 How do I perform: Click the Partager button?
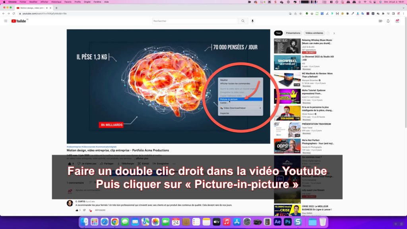coord(107,163)
